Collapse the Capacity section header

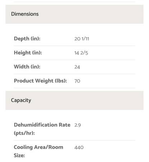coord(74,100)
